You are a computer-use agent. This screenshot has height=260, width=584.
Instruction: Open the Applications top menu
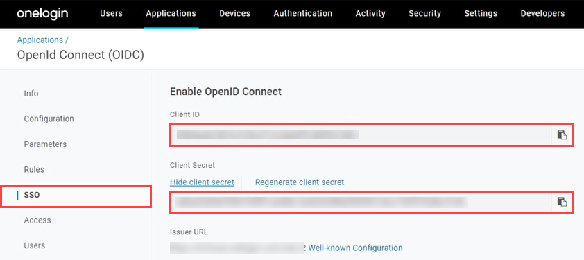[x=171, y=14]
